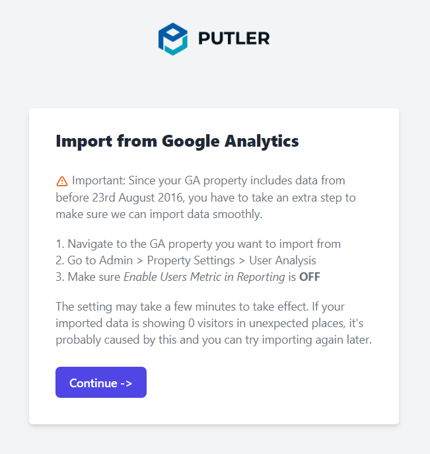
Task: Click the orange warning triangle icon
Action: click(62, 181)
